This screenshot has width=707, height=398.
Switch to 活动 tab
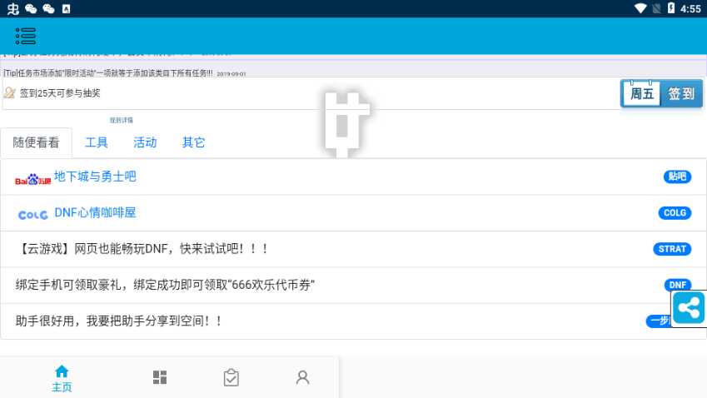click(145, 142)
